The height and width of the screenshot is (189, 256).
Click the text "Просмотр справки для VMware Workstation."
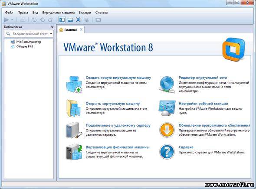pyautogui.click(x=212, y=152)
